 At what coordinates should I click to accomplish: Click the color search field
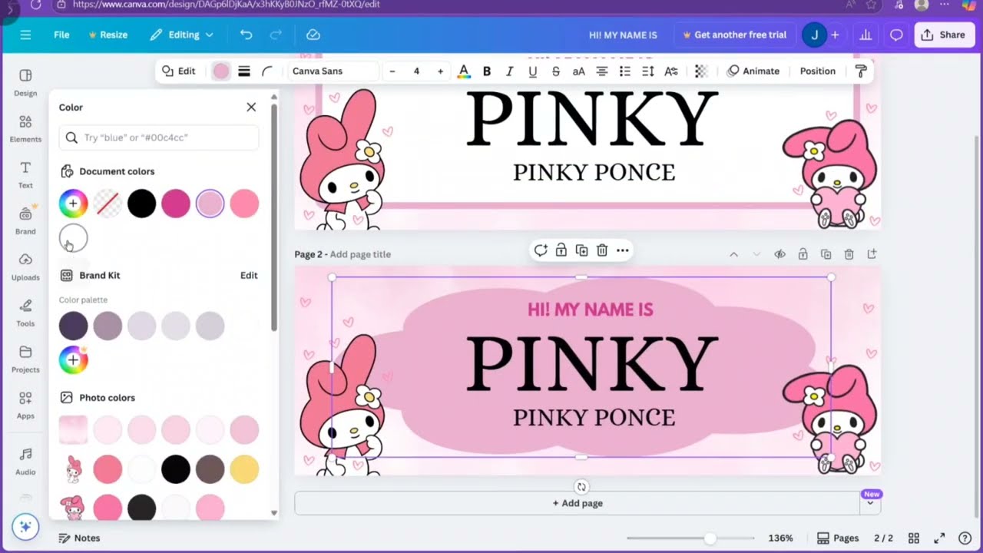159,137
